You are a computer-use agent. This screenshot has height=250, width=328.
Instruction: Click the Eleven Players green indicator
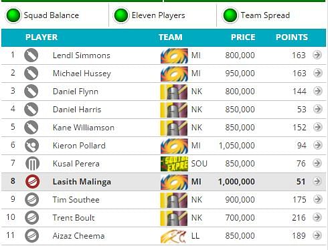(x=121, y=15)
